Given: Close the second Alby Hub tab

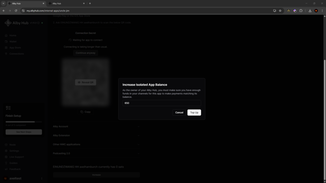Looking at the screenshot, I should click(84, 3).
